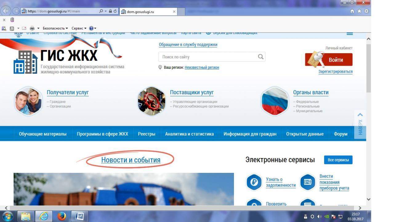Click the Зарегистрироваться link
This screenshot has height=222, width=394.
pos(336,72)
